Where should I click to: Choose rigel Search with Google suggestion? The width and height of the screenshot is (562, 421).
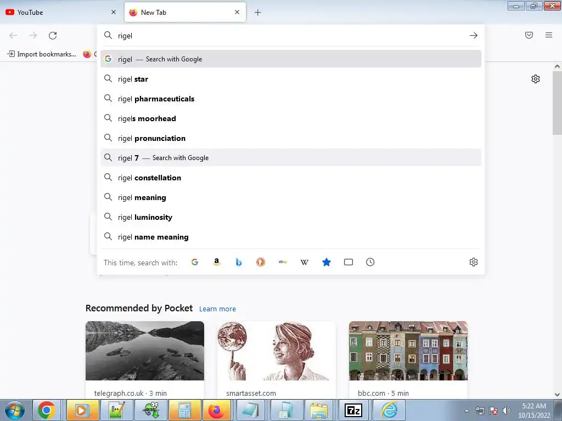point(291,59)
